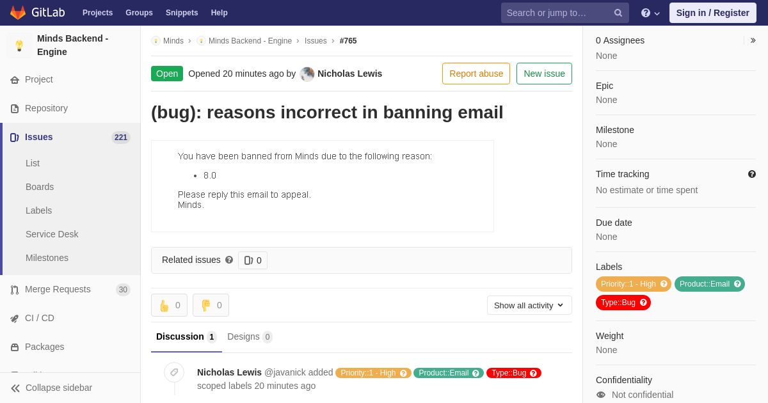Click the Collapse sidebar double-chevron icon

[x=15, y=388]
